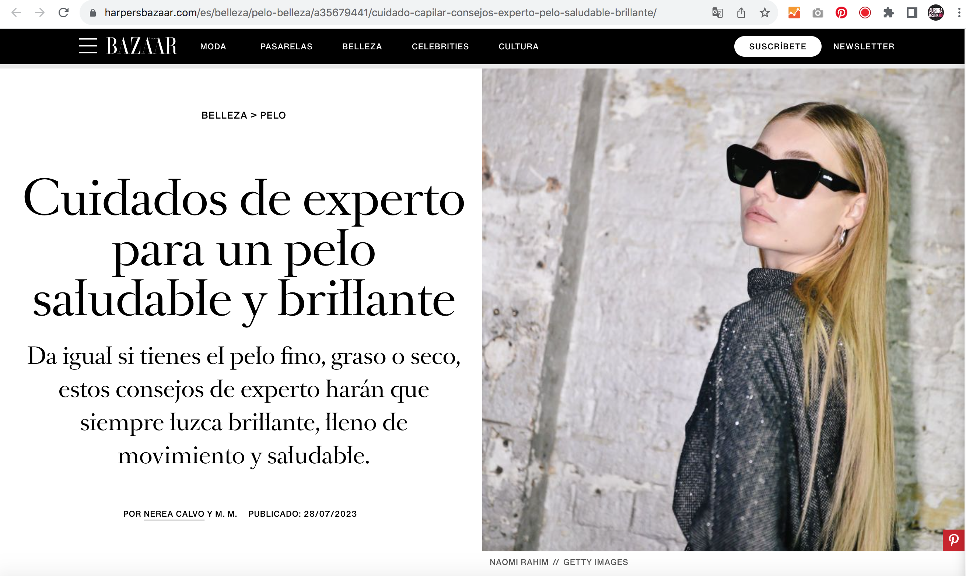Screen dimensions: 966x576
Task: Toggle the browser side panel icon
Action: [x=912, y=13]
